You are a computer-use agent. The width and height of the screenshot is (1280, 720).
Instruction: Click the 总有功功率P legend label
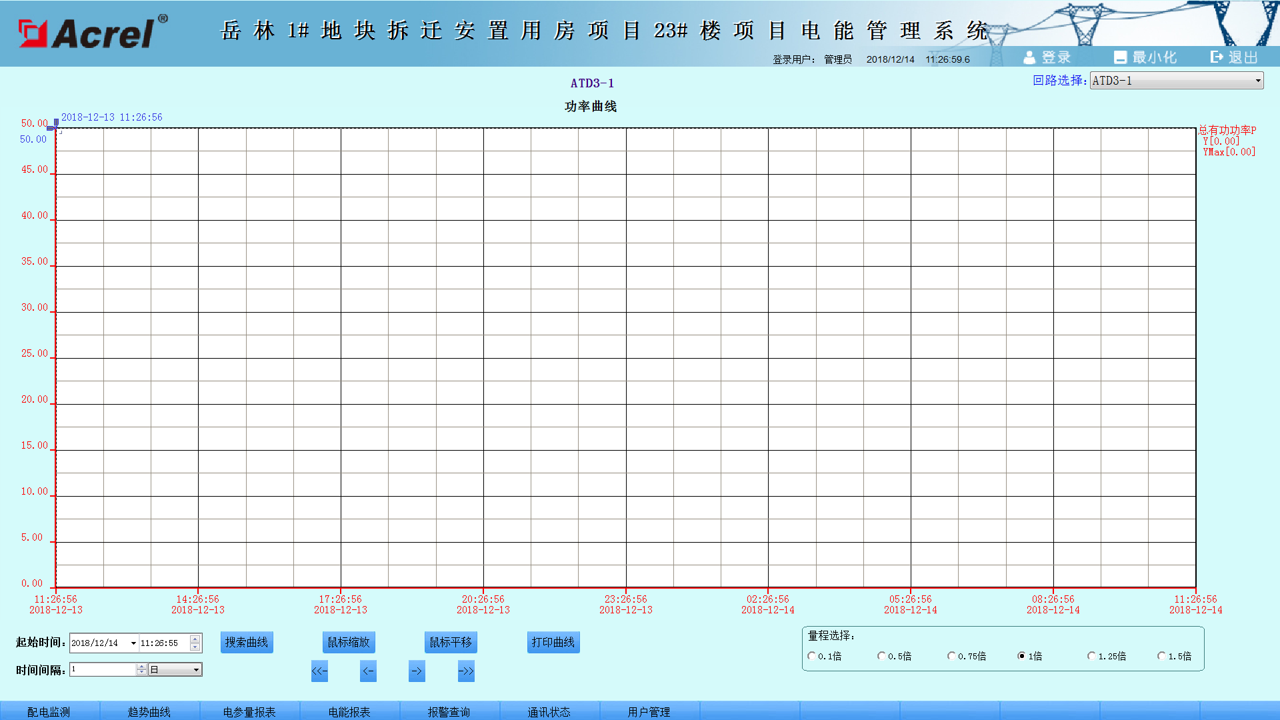pos(1227,131)
